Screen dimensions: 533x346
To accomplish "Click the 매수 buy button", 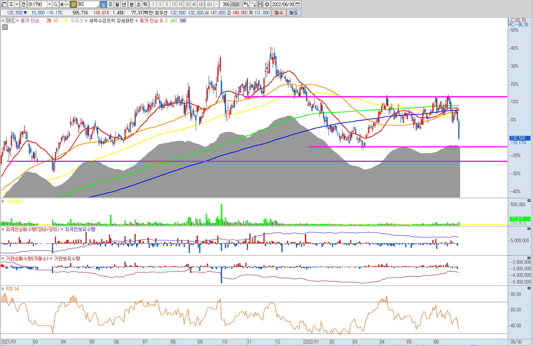I will pyautogui.click(x=279, y=13).
